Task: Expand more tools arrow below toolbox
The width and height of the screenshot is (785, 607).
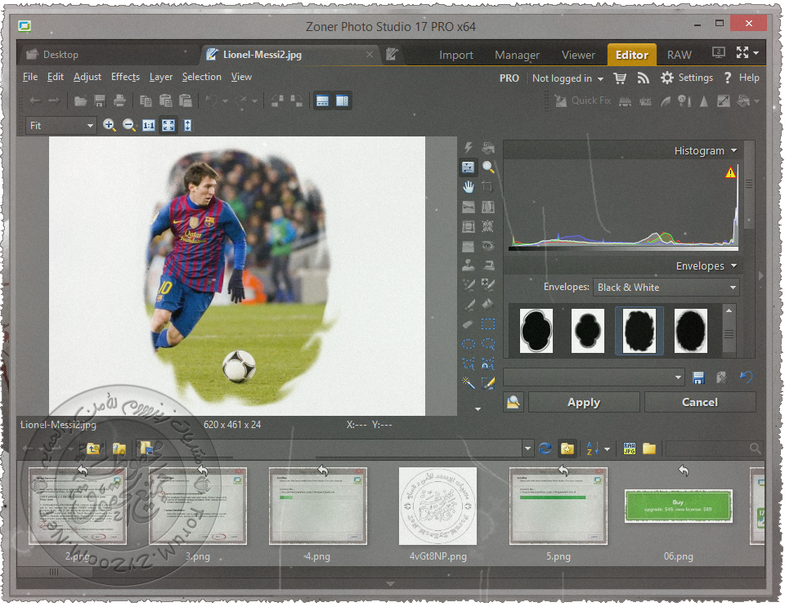Action: click(478, 409)
